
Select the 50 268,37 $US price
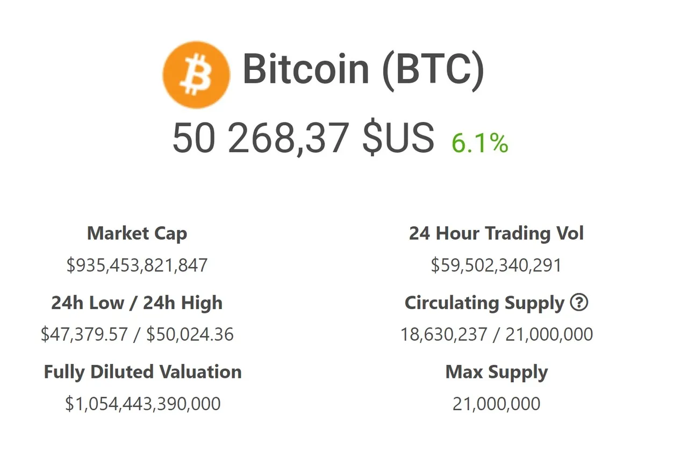303,139
